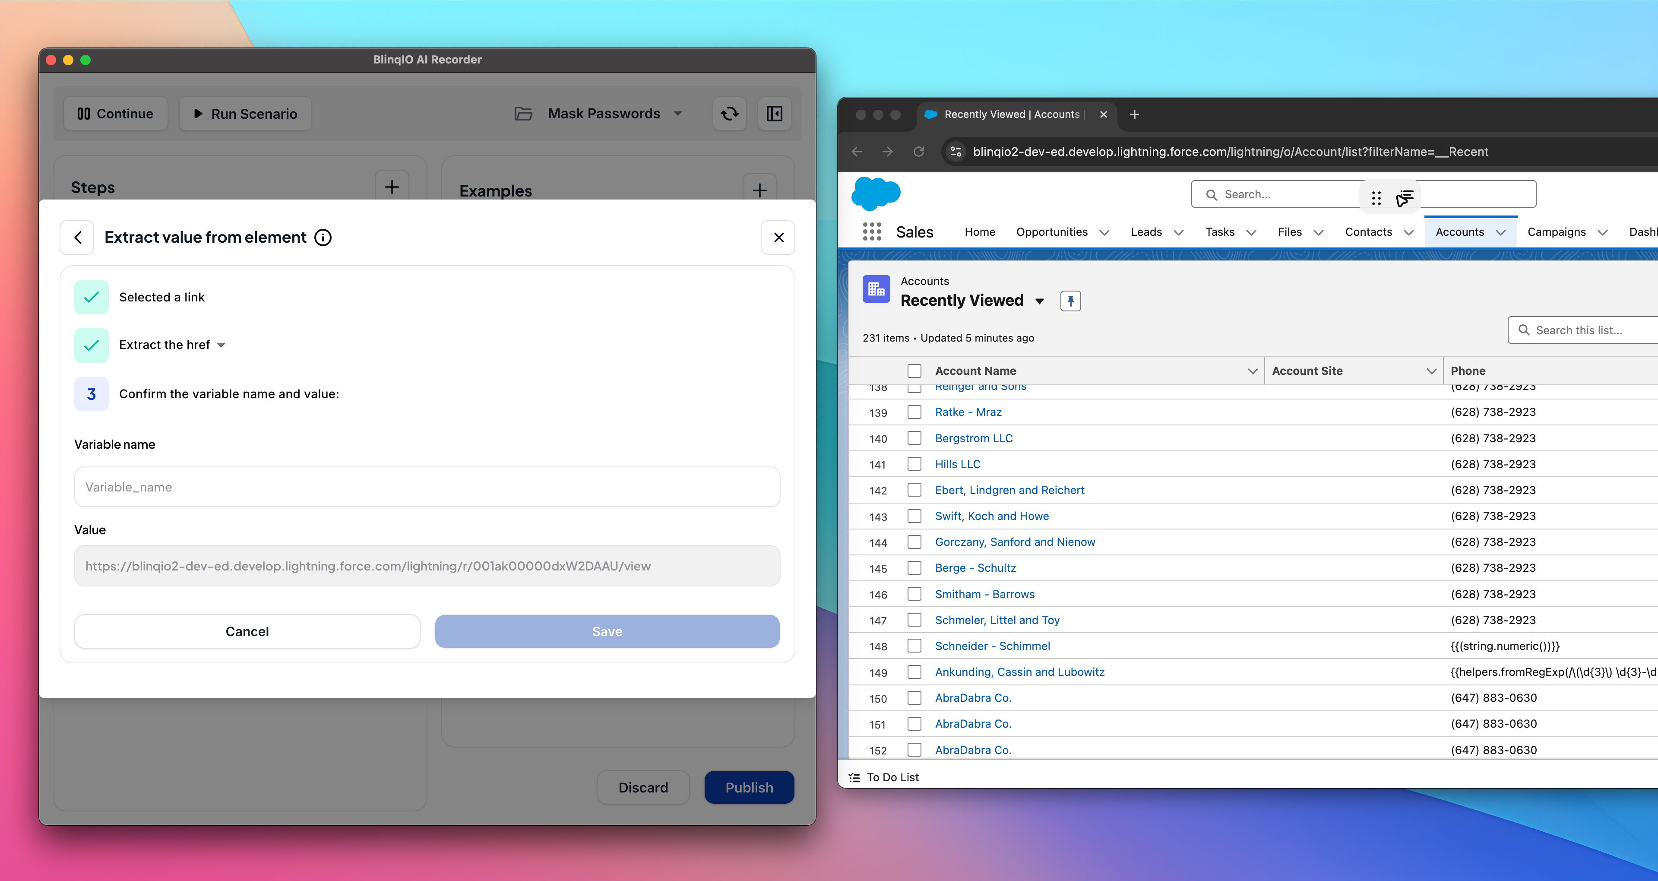This screenshot has width=1658, height=881.
Task: Click the Search this list field
Action: point(1583,330)
